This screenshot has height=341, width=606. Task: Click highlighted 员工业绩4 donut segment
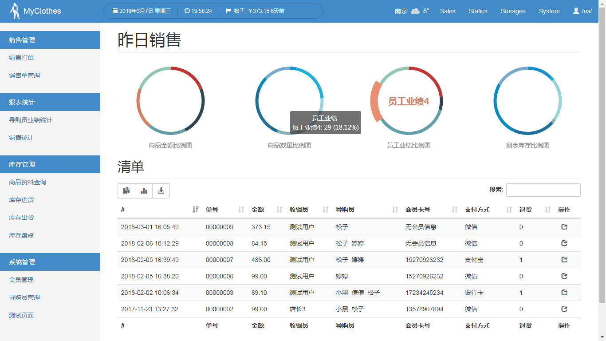pos(375,102)
